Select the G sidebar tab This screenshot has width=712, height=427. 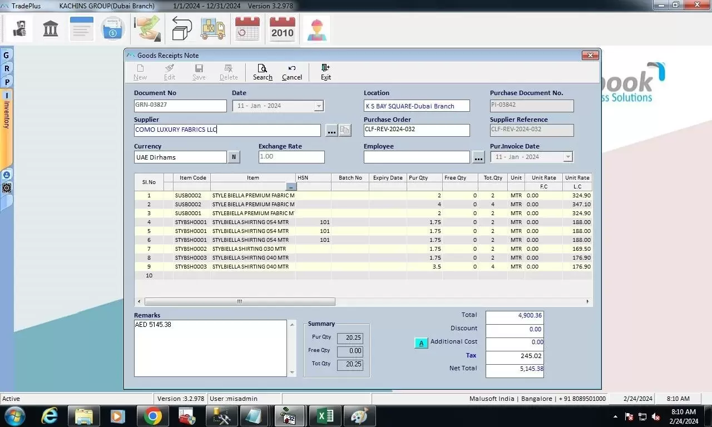click(x=7, y=55)
